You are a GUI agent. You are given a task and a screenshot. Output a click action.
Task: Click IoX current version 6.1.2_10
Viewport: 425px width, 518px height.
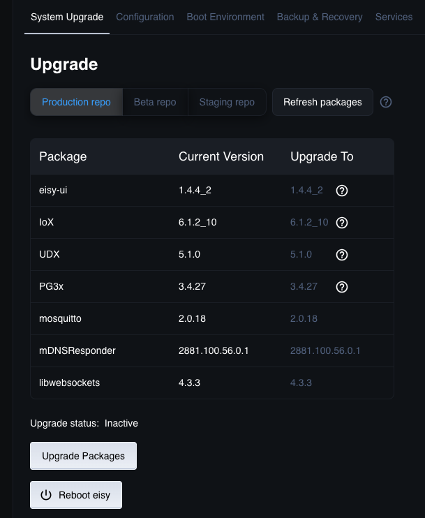pyautogui.click(x=197, y=222)
